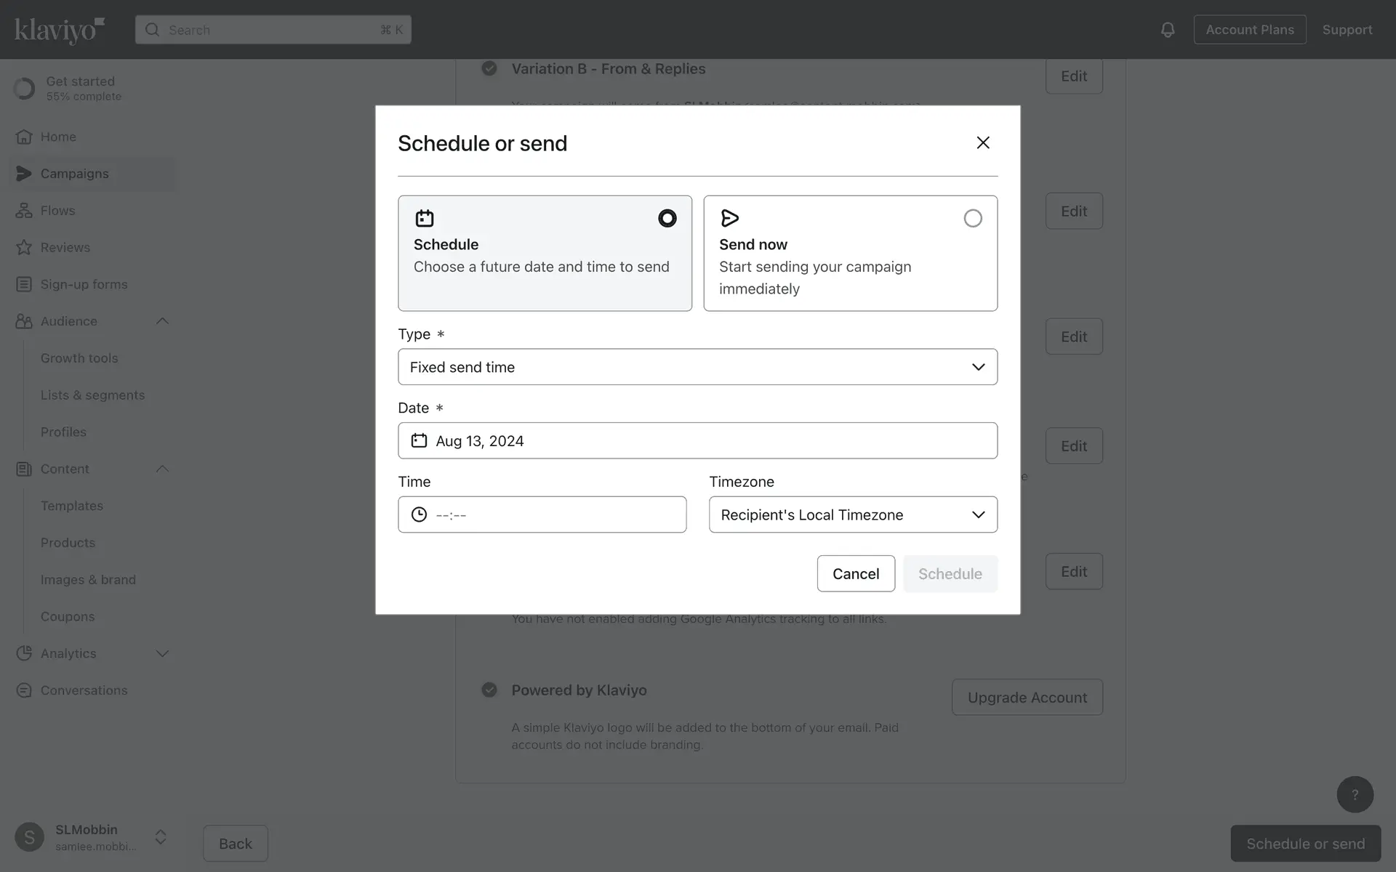Click the Account Plans button
1396x872 pixels.
(x=1249, y=30)
